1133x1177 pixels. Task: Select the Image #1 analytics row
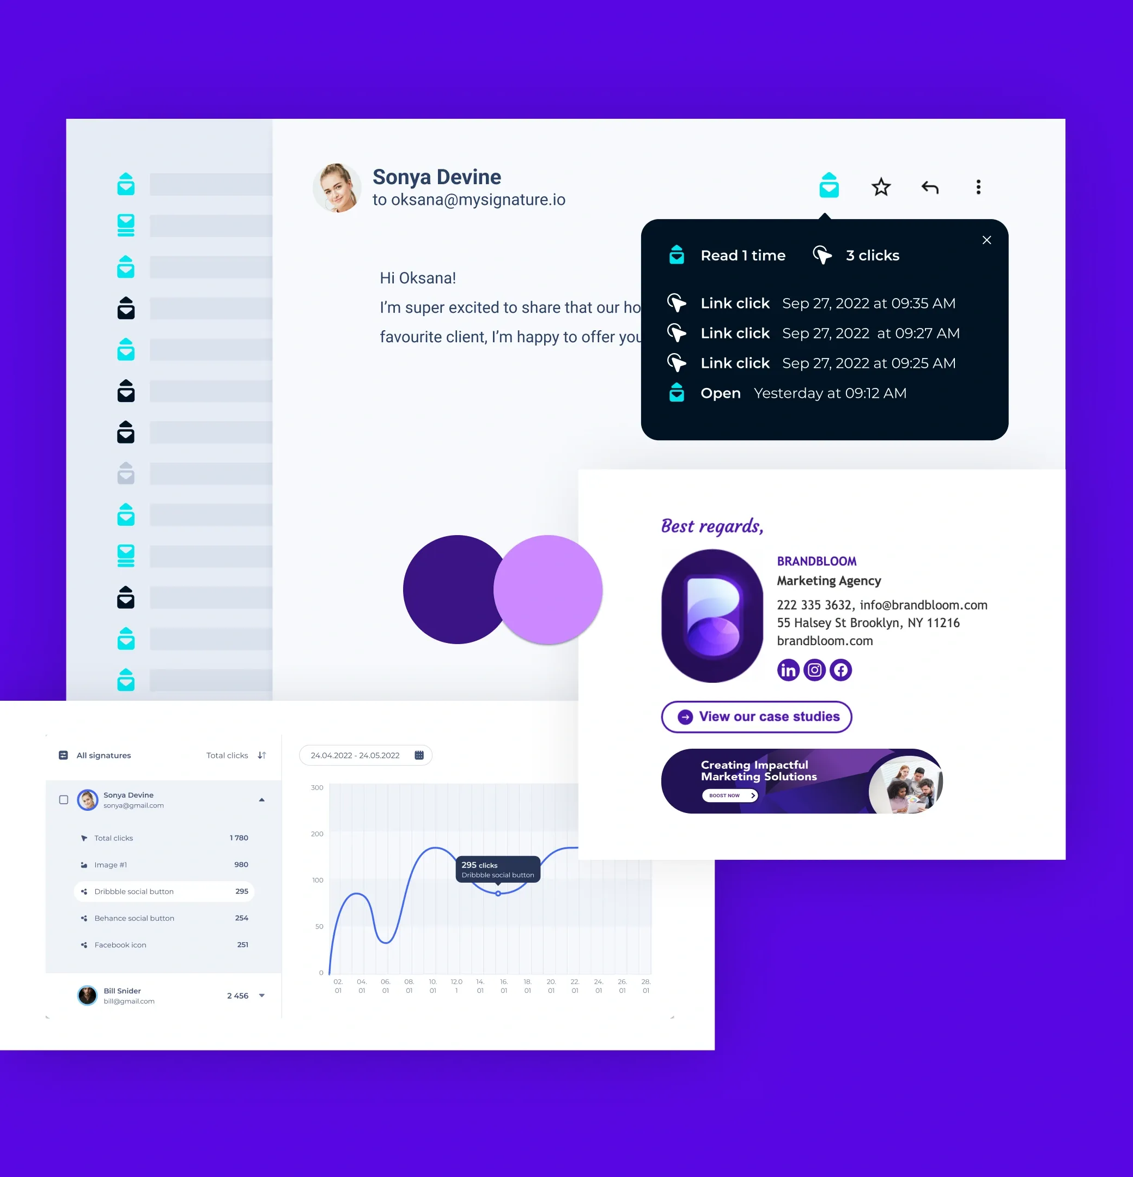[x=163, y=864]
